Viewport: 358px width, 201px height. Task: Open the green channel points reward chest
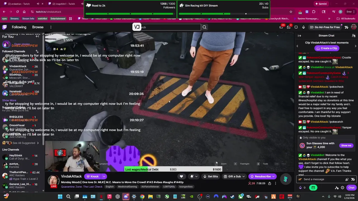313,188
